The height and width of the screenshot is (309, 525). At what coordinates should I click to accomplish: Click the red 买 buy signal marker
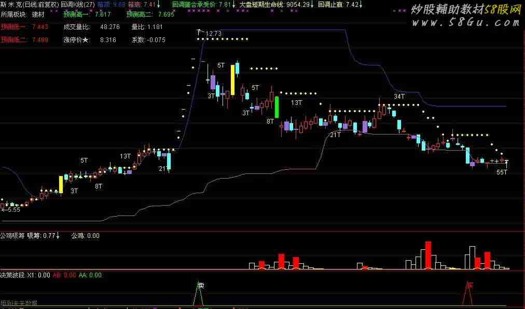pos(470,286)
